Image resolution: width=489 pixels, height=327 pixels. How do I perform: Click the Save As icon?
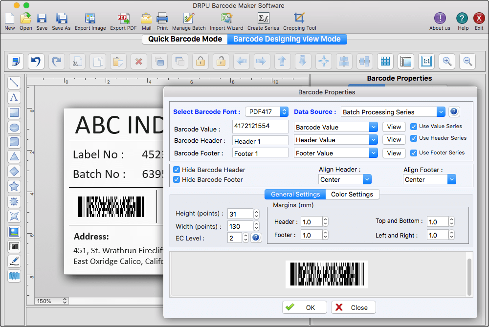[62, 19]
